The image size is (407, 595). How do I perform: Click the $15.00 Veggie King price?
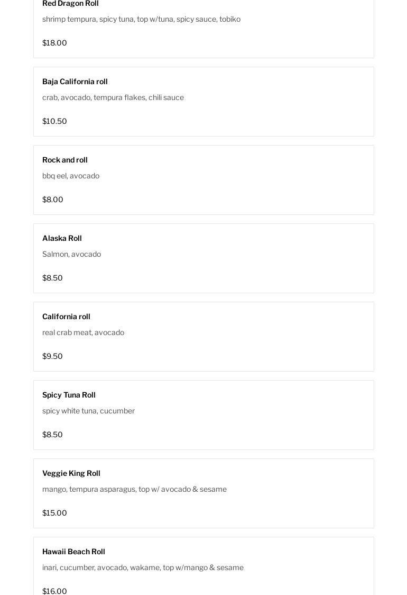click(54, 513)
